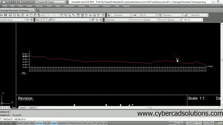Open the Express menu
The width and height of the screenshot is (223, 125).
pyautogui.click(x=126, y=6)
